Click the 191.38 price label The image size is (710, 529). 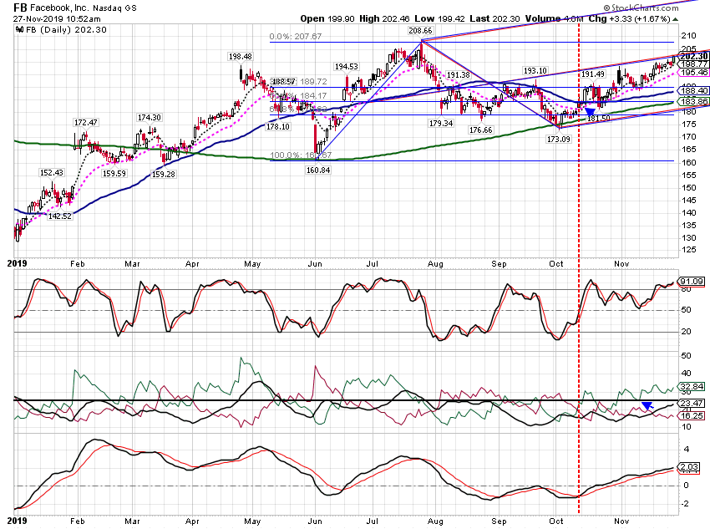[x=459, y=74]
